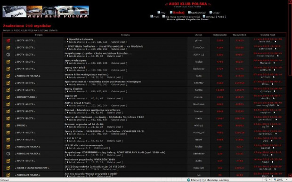Click the red new-posts icon for Spociki w Łukowie
This screenshot has height=182, width=292.
pos(8,40)
